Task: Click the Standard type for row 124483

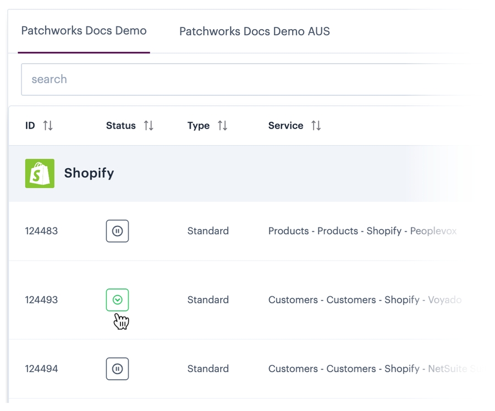Action: coord(208,231)
